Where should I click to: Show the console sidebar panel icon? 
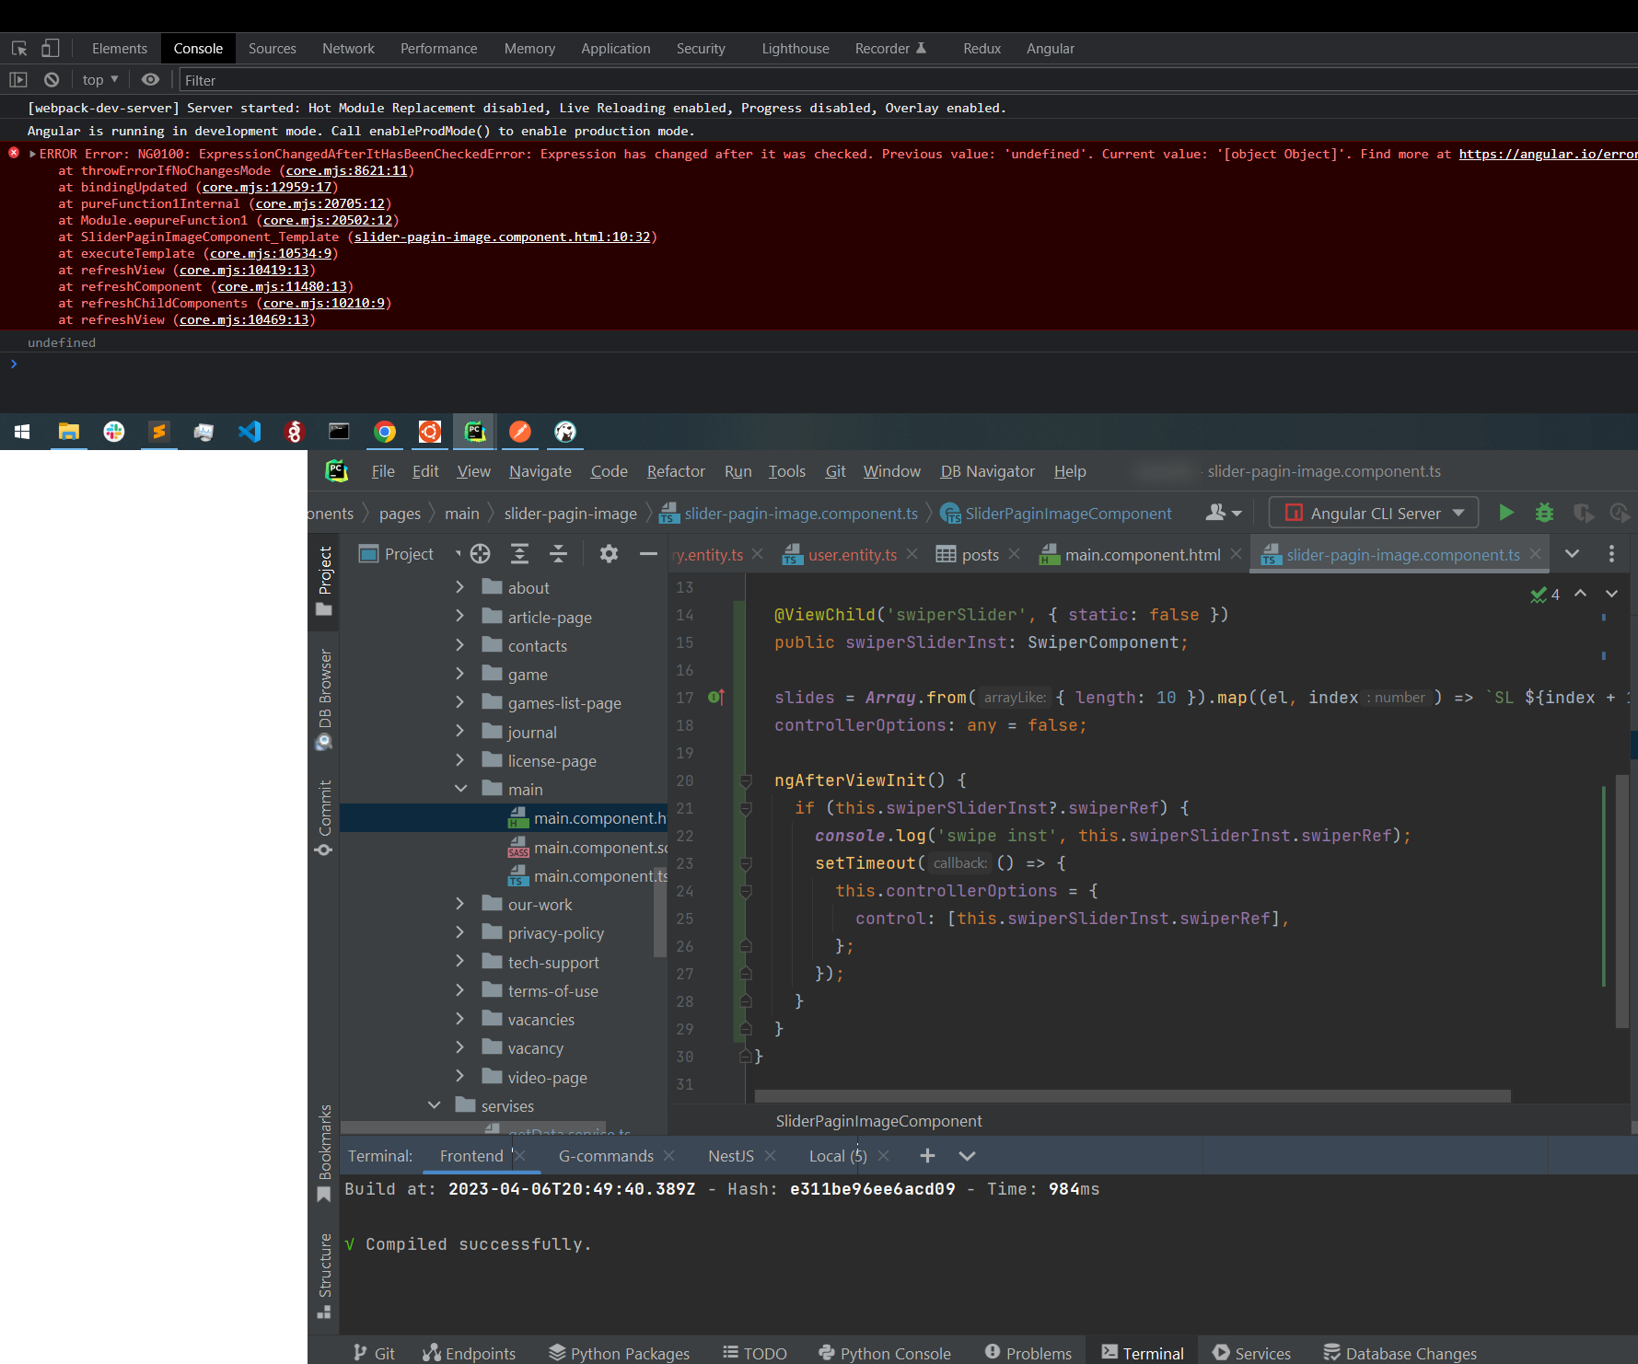pos(18,80)
